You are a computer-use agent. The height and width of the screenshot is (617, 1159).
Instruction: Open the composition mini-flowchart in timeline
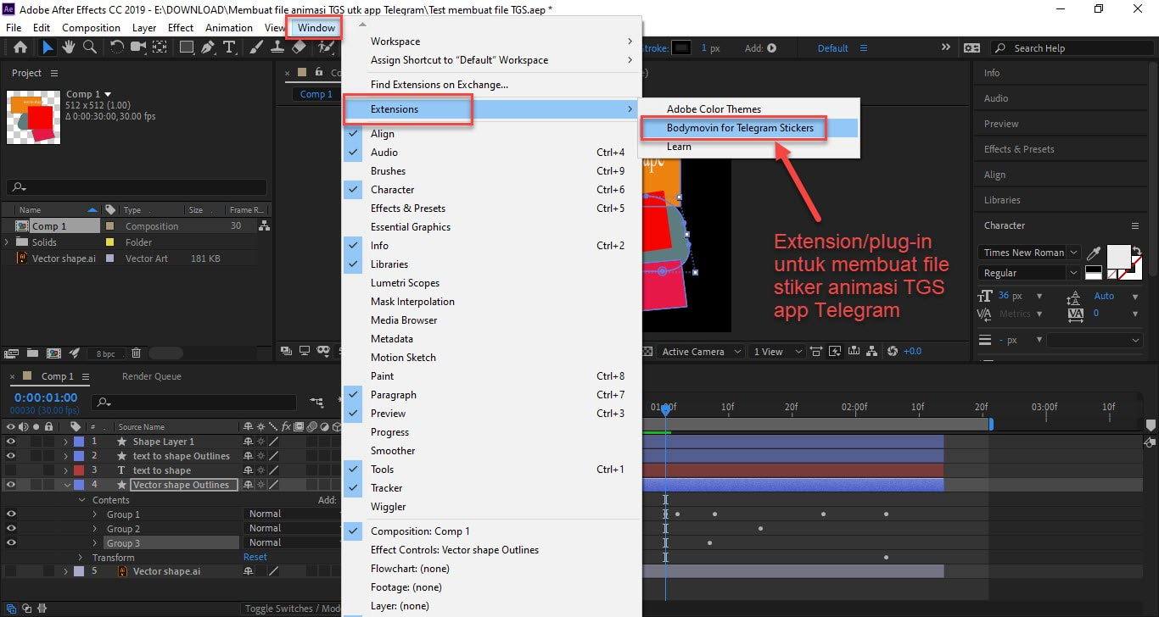316,402
